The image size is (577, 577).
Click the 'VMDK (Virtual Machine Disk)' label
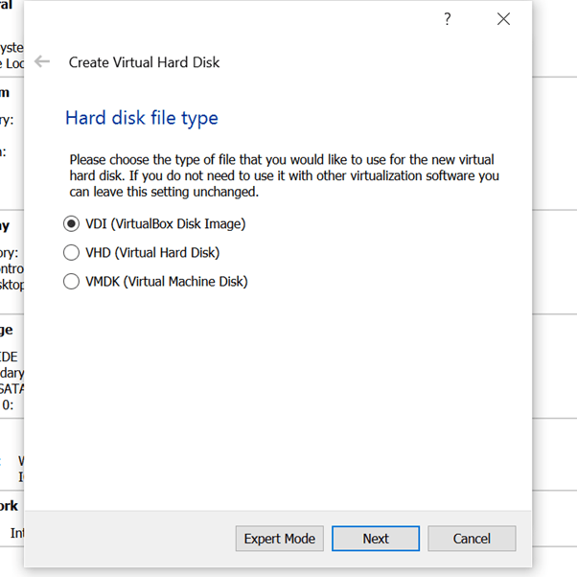(167, 282)
